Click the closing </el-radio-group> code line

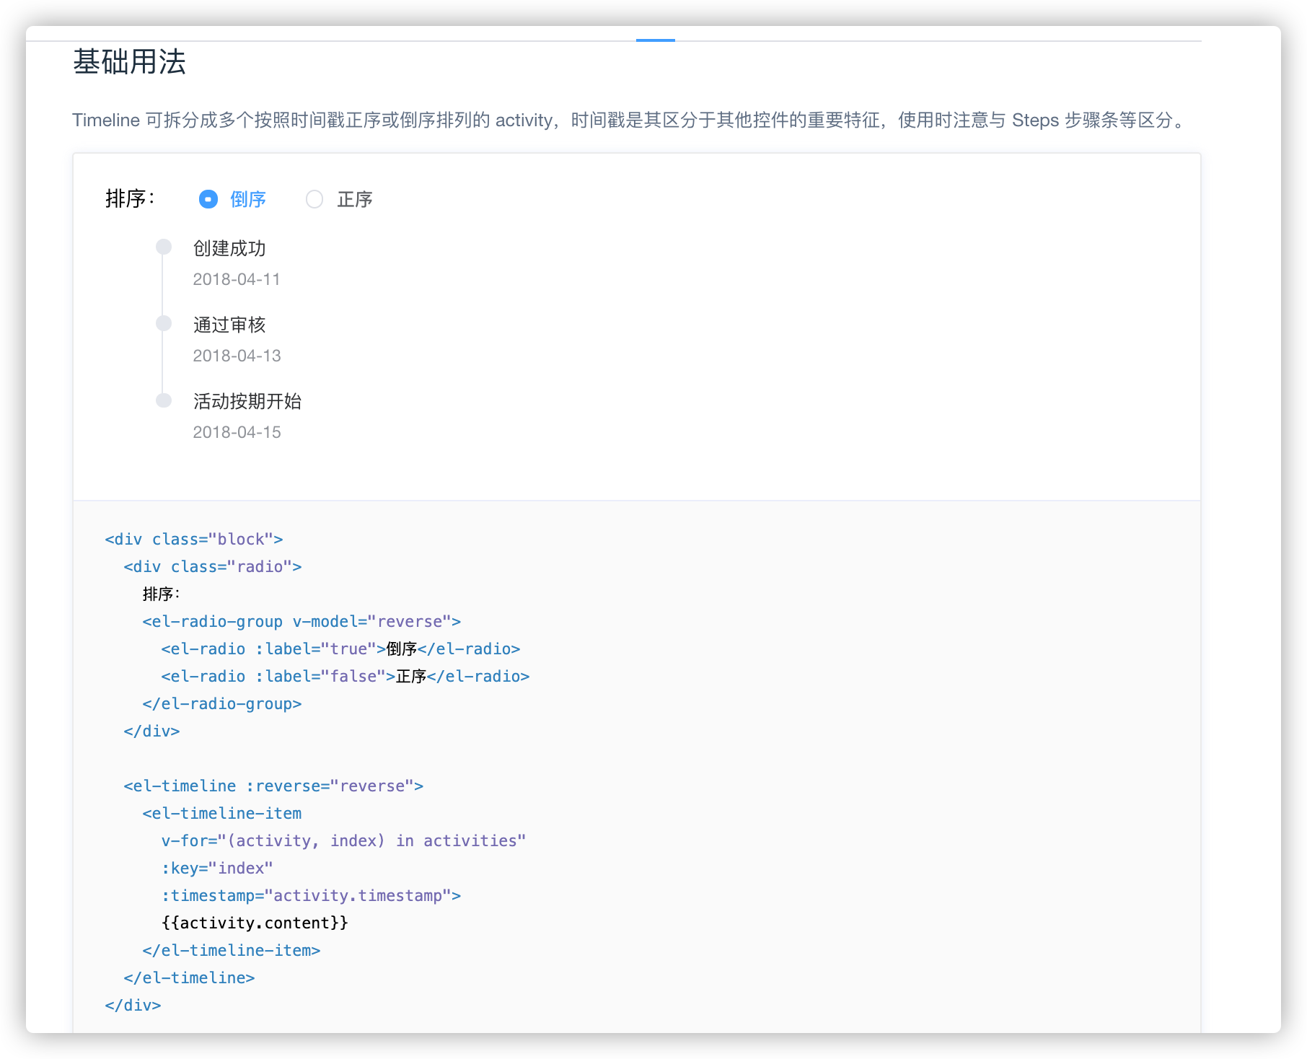pyautogui.click(x=222, y=703)
